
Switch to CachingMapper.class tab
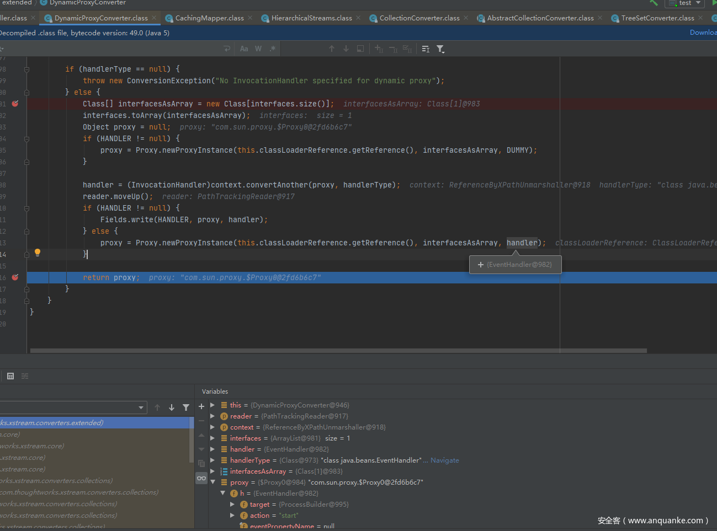[x=209, y=18]
